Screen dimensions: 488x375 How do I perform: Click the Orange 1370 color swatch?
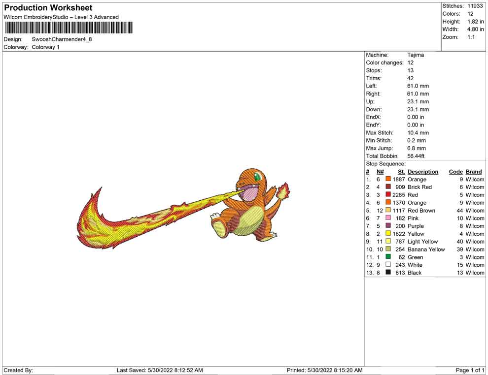click(388, 202)
